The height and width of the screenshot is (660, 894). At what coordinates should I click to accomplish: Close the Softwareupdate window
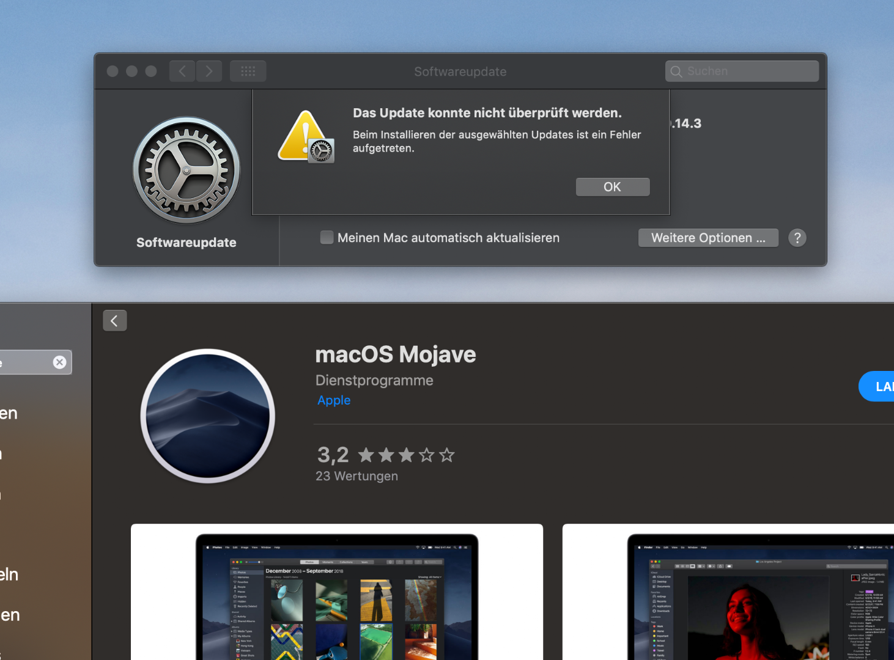113,71
